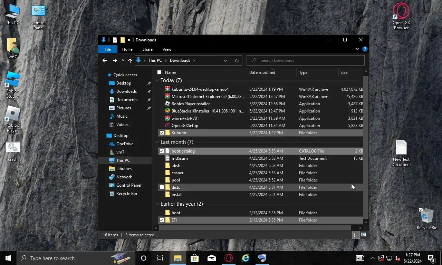
Task: Switch to the Home ribbon tab
Action: 127,49
